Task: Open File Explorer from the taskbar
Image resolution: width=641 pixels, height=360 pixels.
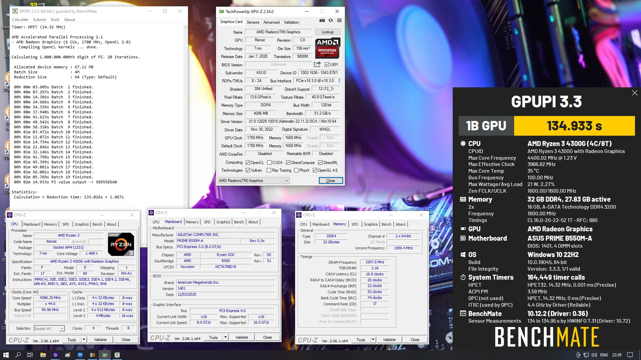Action: click(x=43, y=355)
